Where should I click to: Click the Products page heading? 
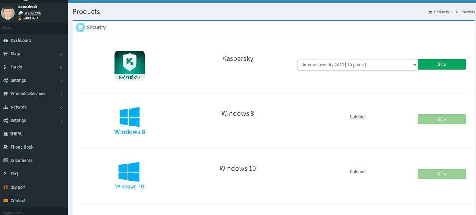(86, 12)
